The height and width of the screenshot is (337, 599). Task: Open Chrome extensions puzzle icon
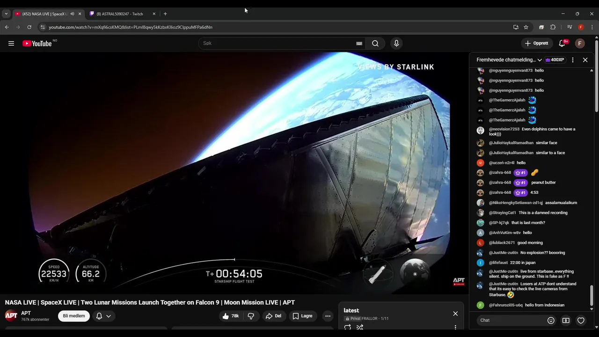tap(553, 27)
